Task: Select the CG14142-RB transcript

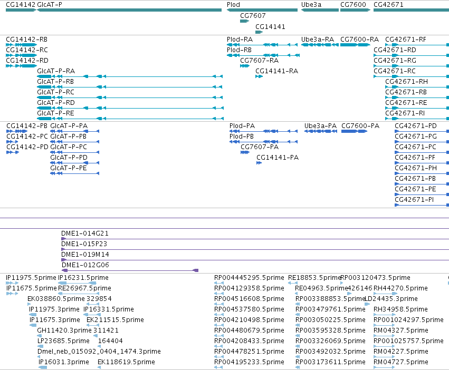Action: pyautogui.click(x=21, y=45)
